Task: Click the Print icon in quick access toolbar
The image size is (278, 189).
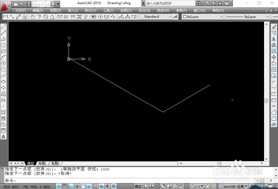Action: click(x=53, y=4)
